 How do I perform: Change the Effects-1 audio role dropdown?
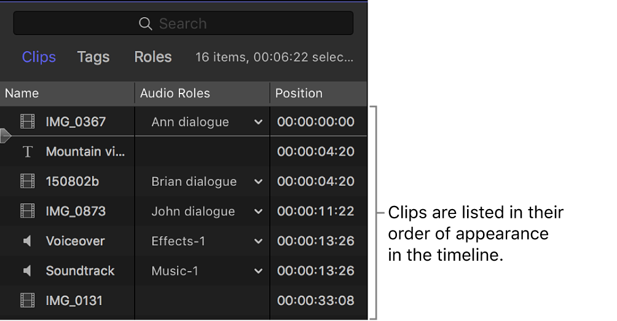[x=258, y=242]
